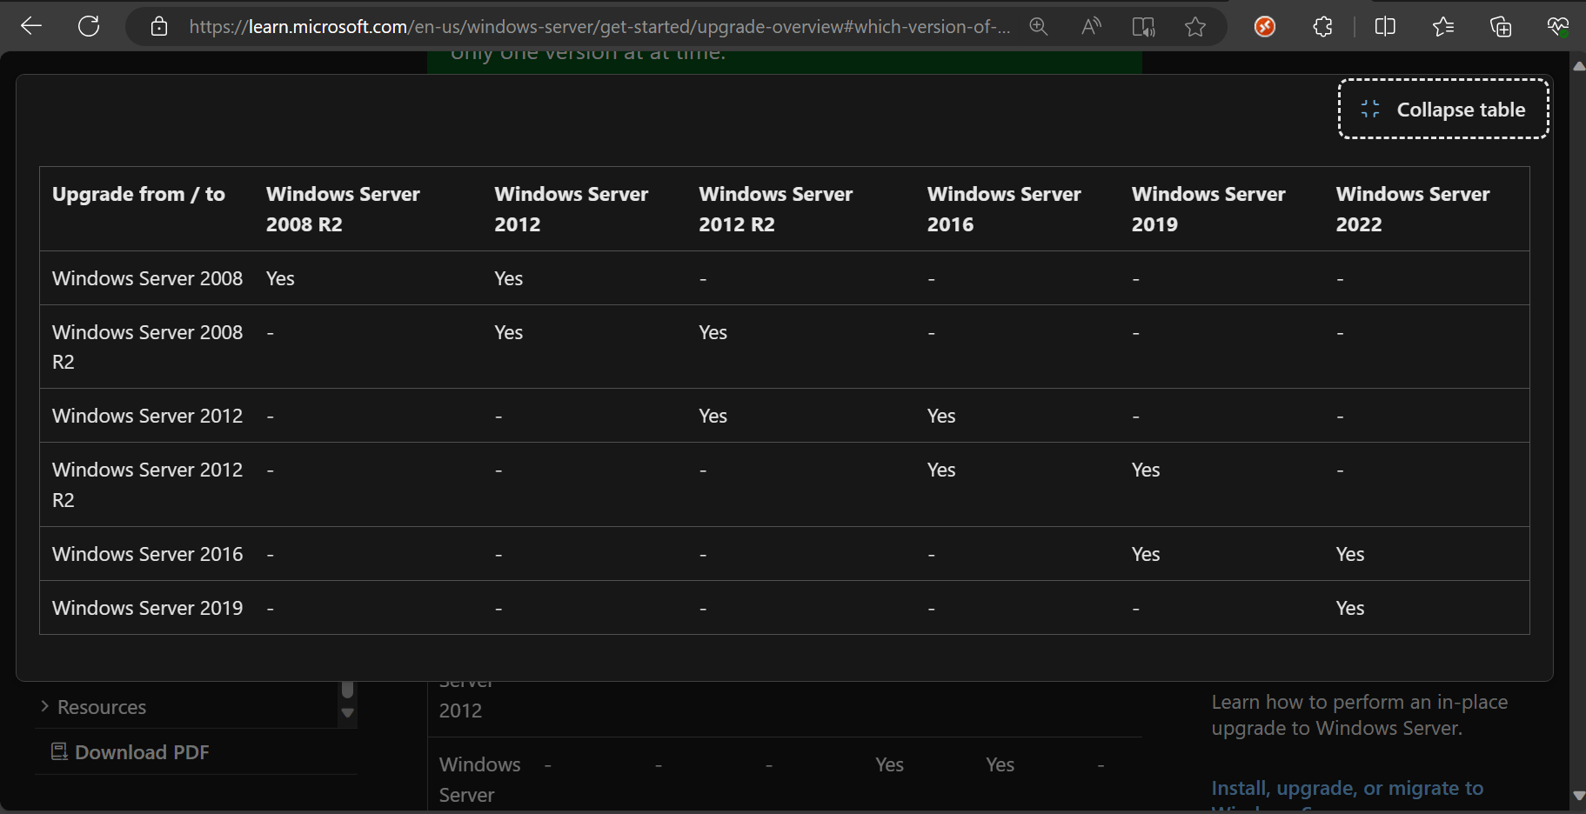Open Immersive Reader view

tap(1143, 26)
